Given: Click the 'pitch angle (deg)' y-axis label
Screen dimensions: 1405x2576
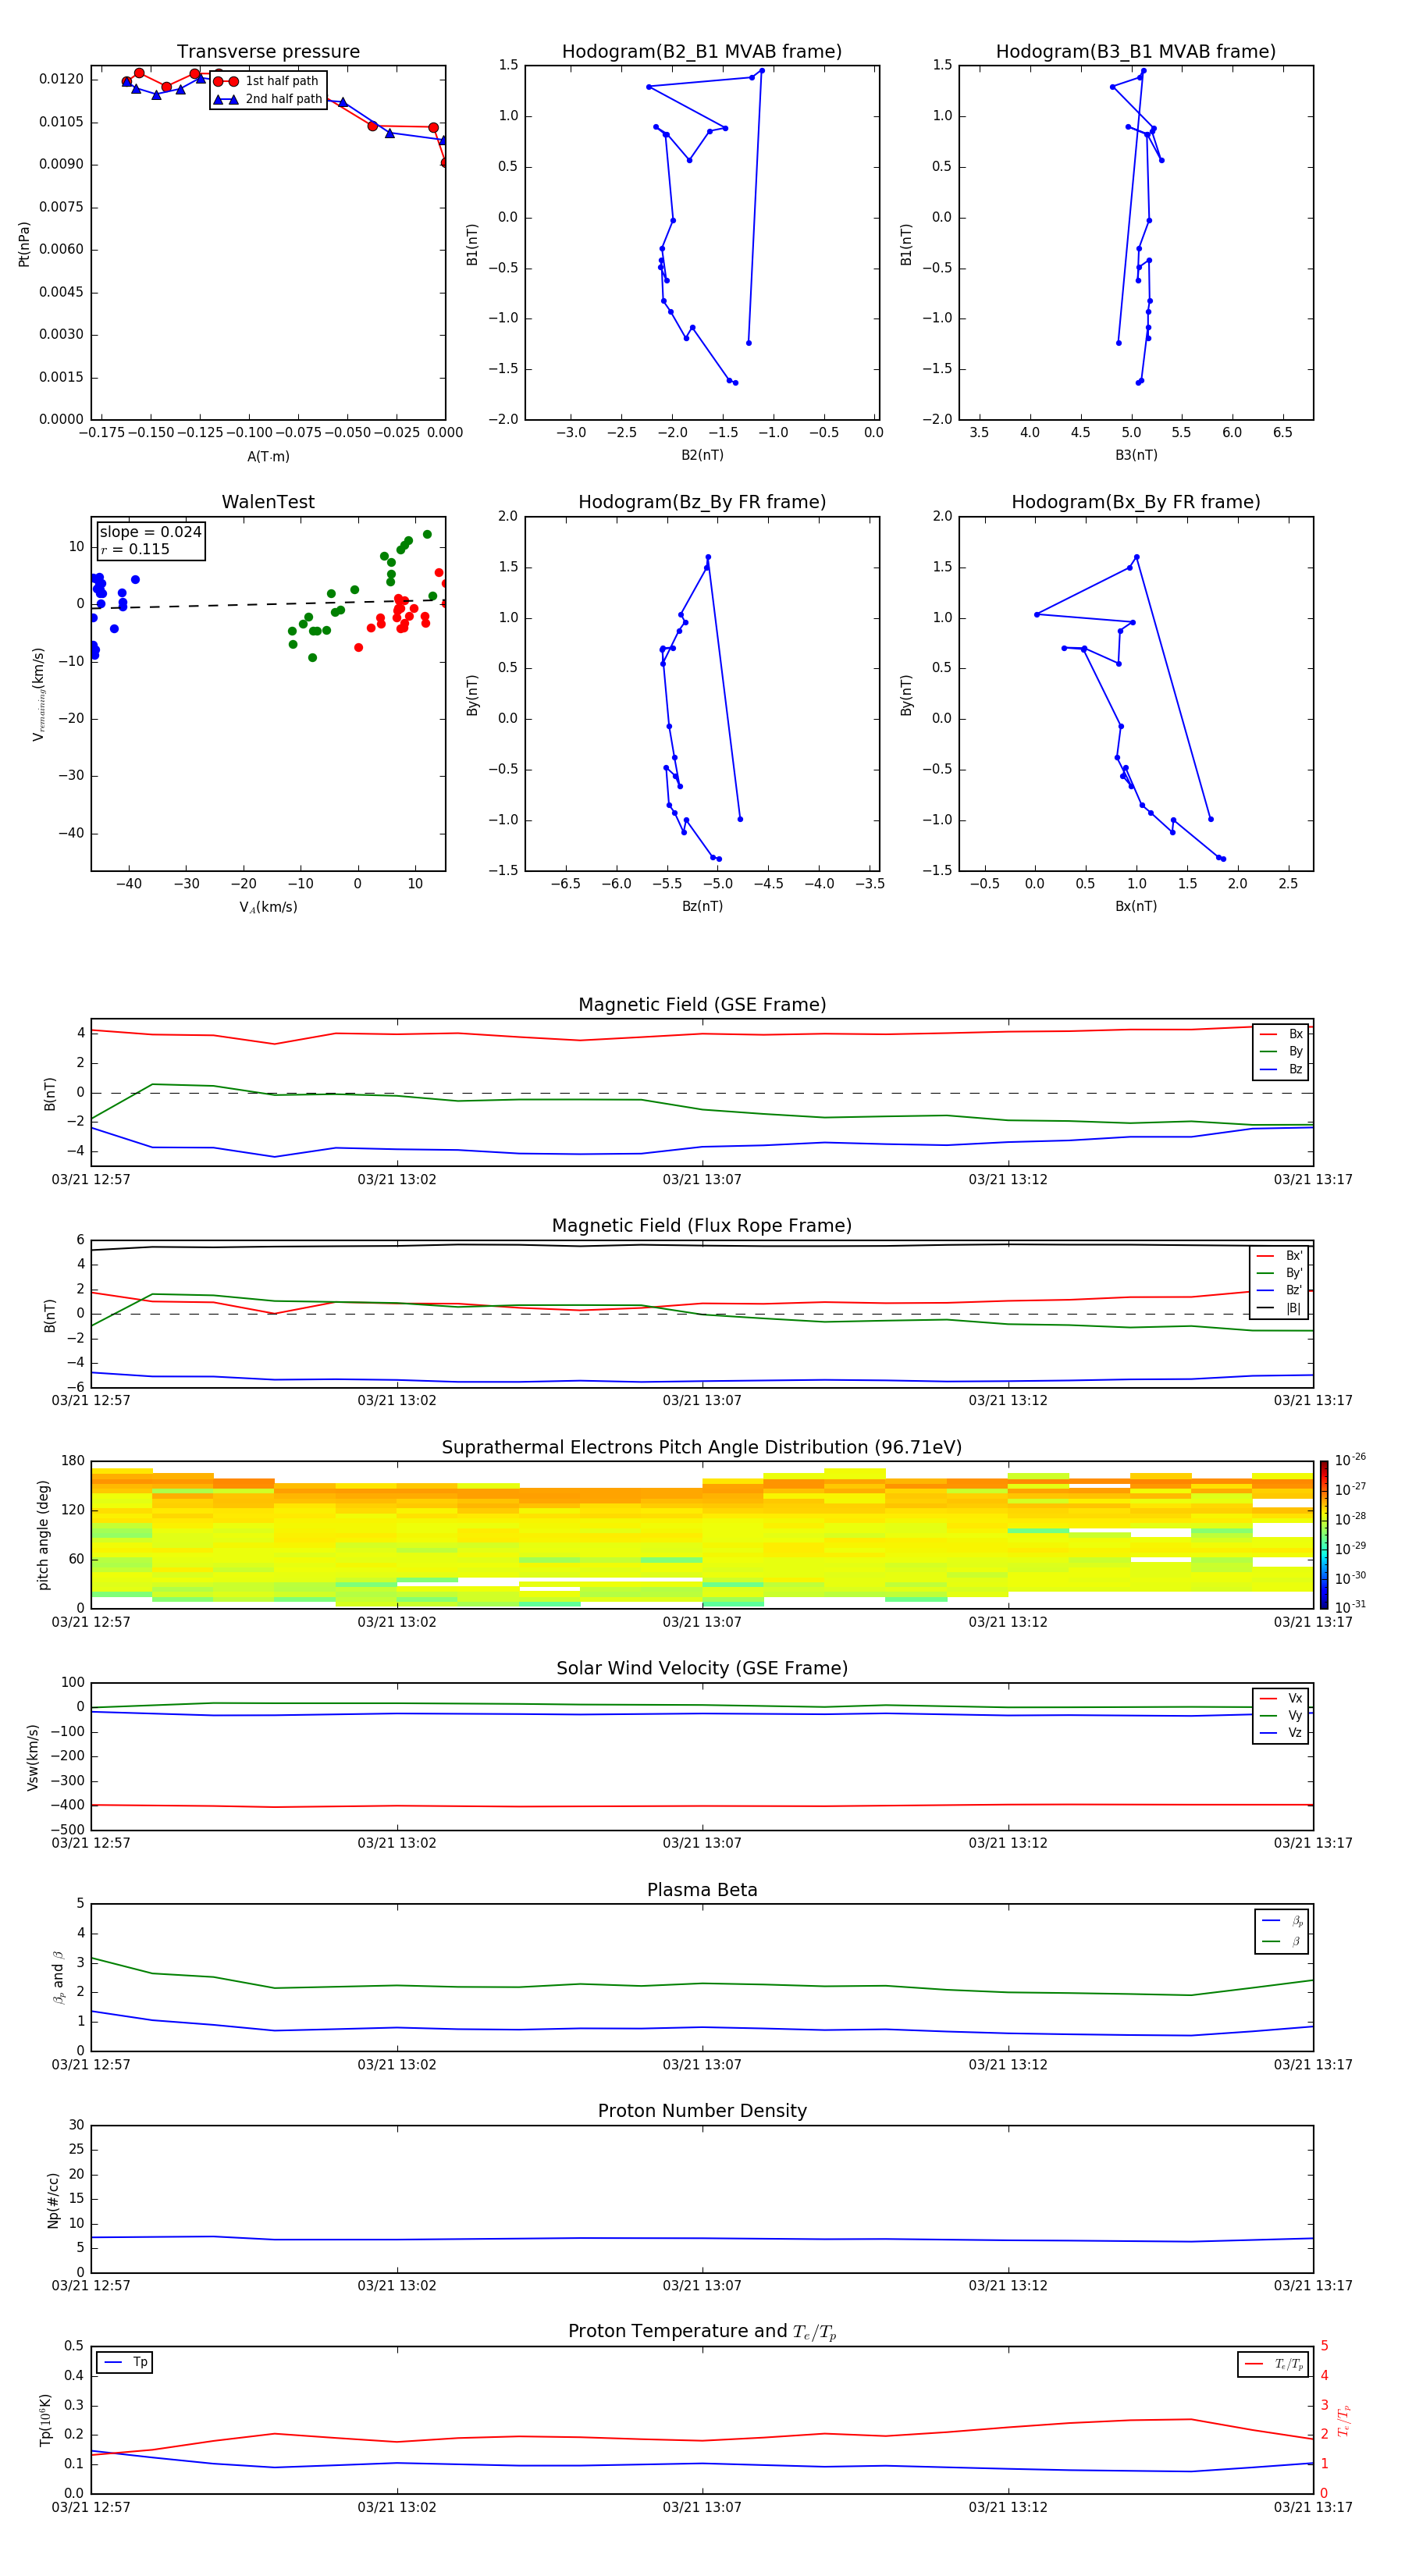Looking at the screenshot, I should coord(43,1535).
